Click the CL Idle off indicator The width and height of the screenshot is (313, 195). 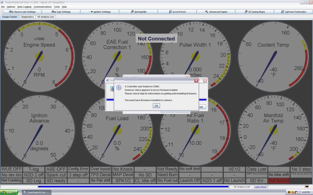145,181
